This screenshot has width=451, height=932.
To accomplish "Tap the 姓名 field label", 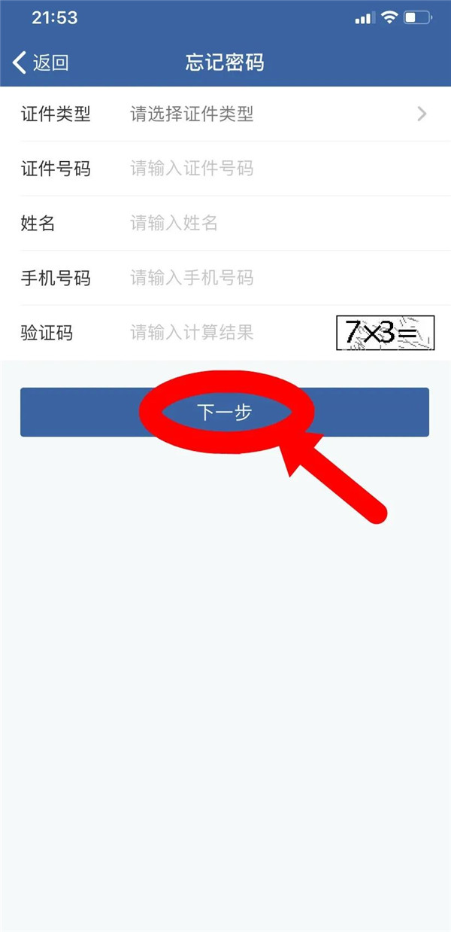I will (x=38, y=223).
